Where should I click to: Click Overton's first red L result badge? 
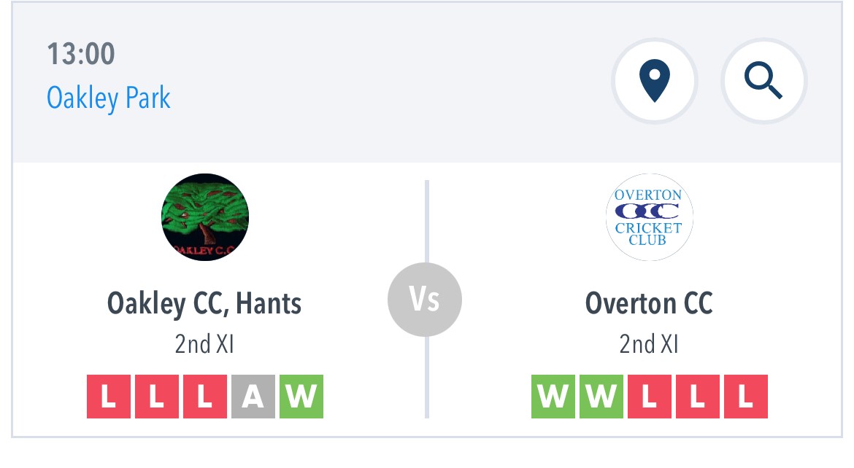coord(649,396)
